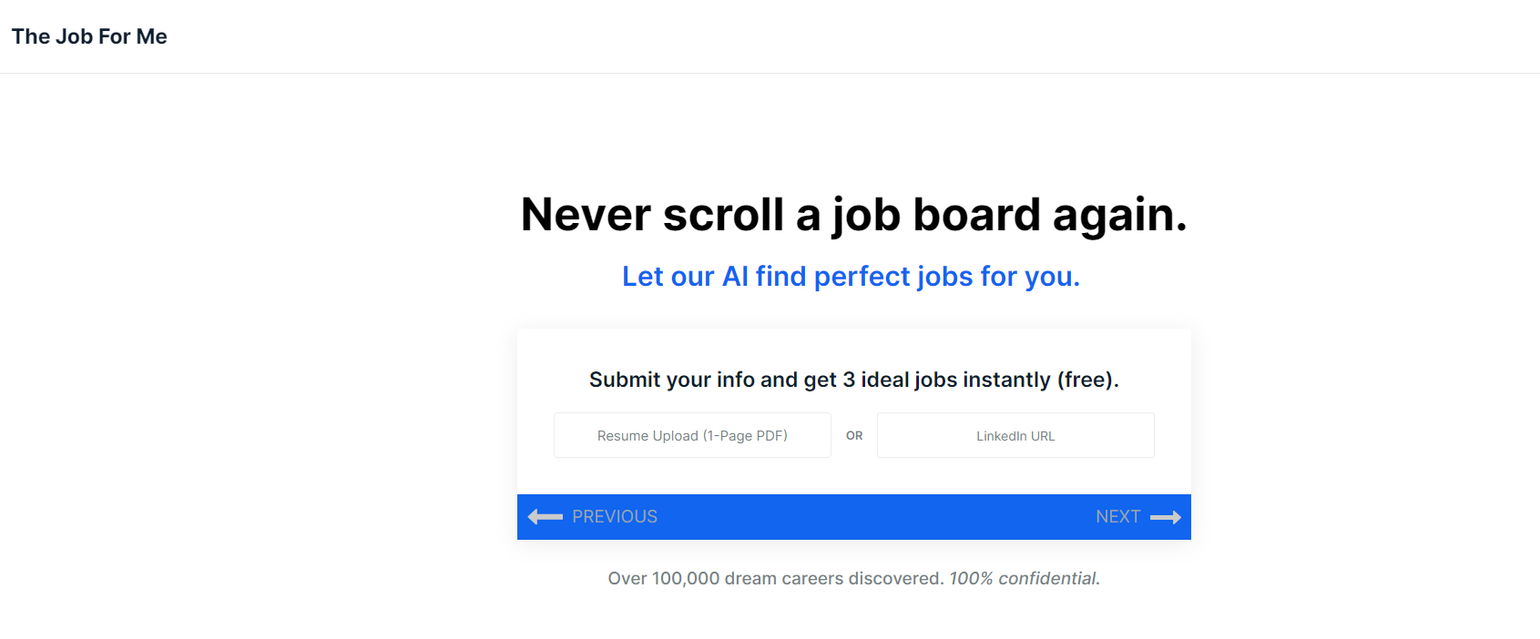Click 'Submit your info' heading on the card
1540x639 pixels.
(854, 380)
